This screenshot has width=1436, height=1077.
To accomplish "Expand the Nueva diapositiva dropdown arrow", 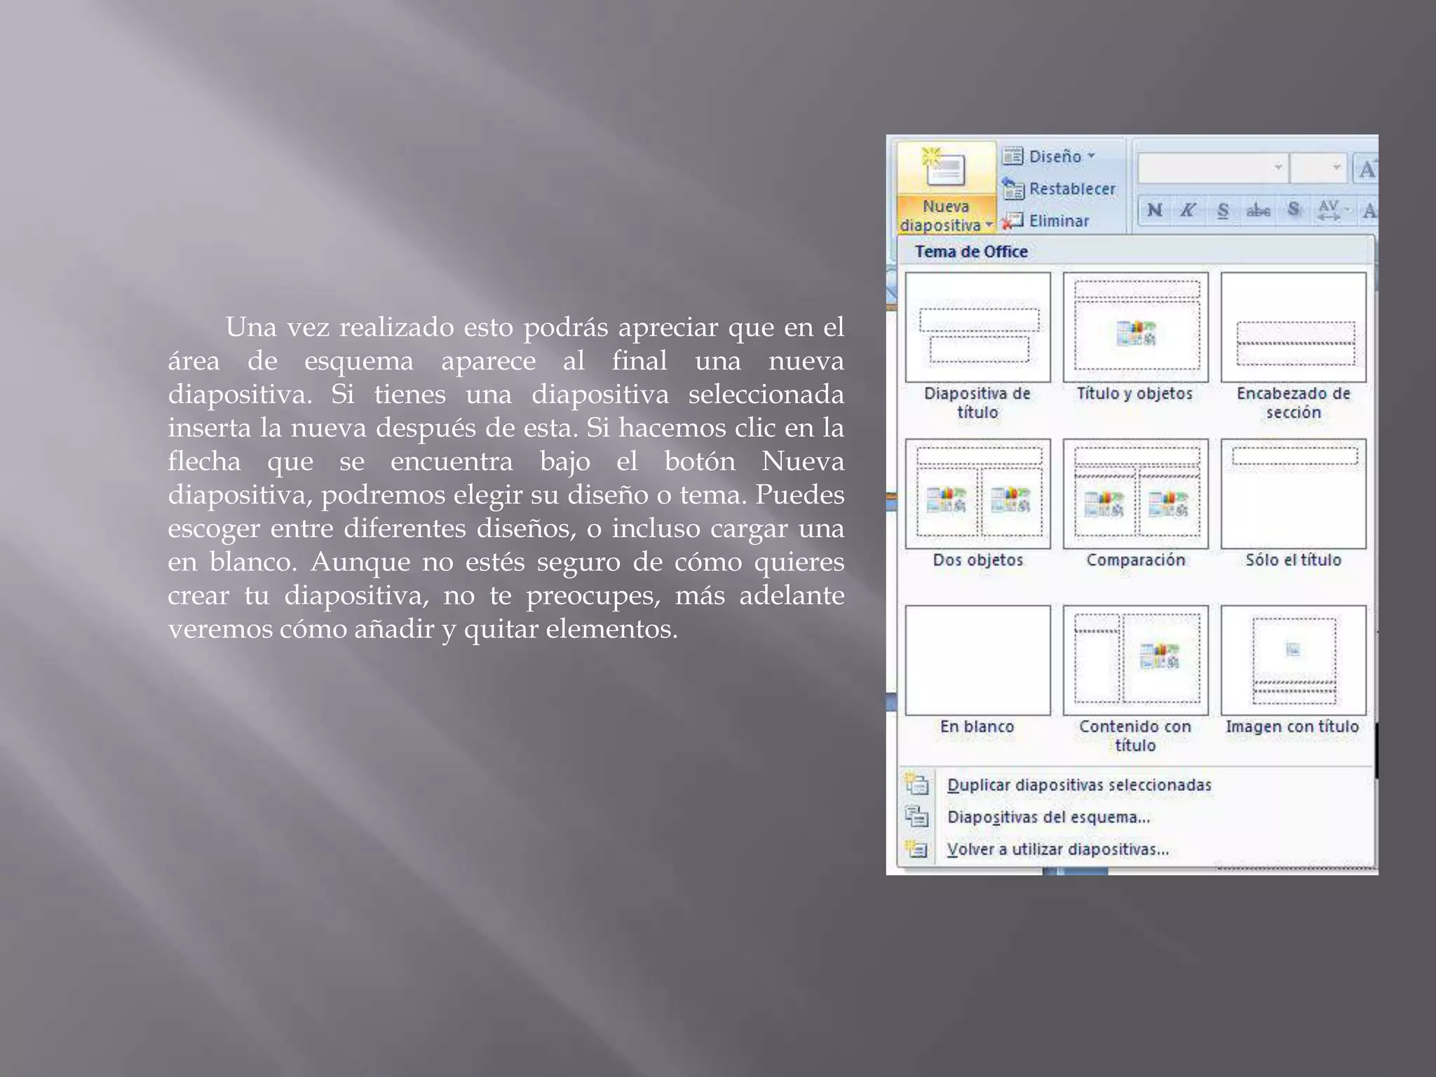I will coord(989,225).
